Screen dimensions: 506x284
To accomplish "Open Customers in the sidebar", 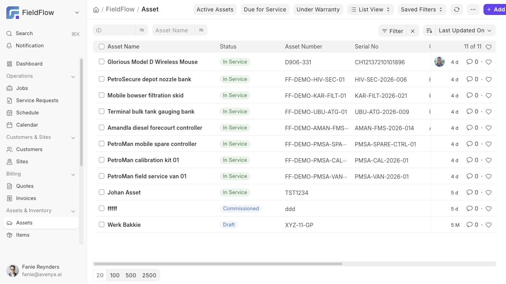I will click(41, 149).
